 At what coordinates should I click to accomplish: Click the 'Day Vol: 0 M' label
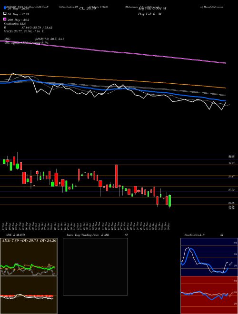pyautogui.click(x=149, y=14)
